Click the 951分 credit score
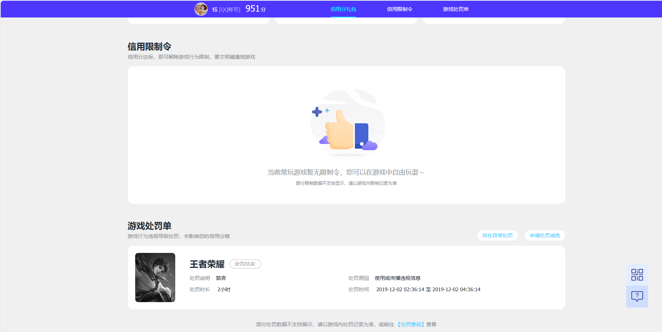 point(255,9)
